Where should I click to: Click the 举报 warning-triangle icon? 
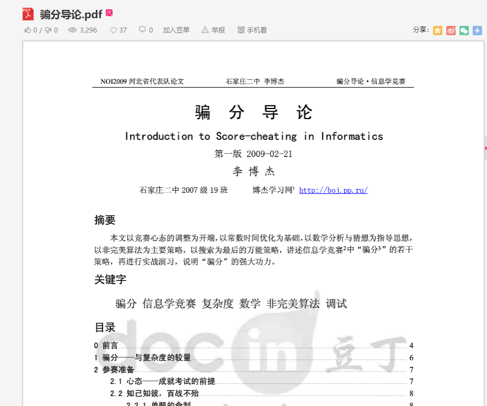tap(204, 30)
